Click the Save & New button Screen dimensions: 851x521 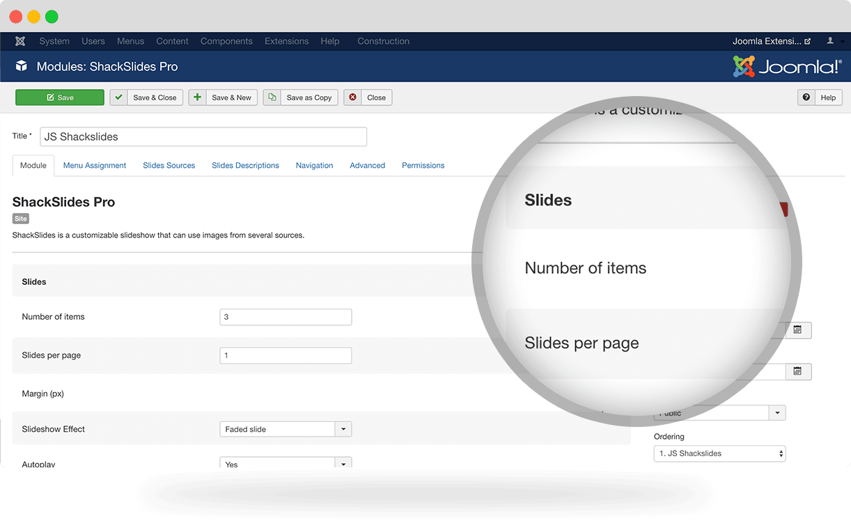coord(223,98)
